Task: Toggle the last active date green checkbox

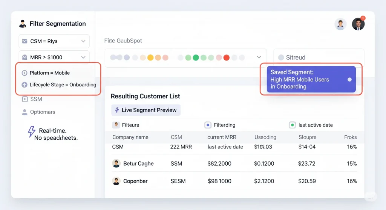Action: (292, 125)
